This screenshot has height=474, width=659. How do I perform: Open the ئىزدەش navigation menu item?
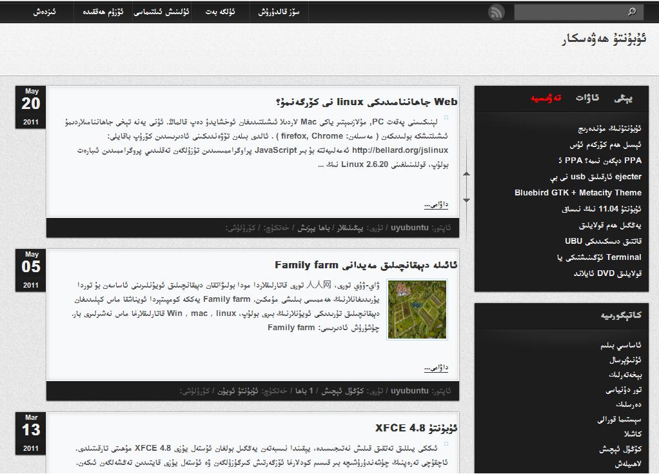click(x=44, y=12)
